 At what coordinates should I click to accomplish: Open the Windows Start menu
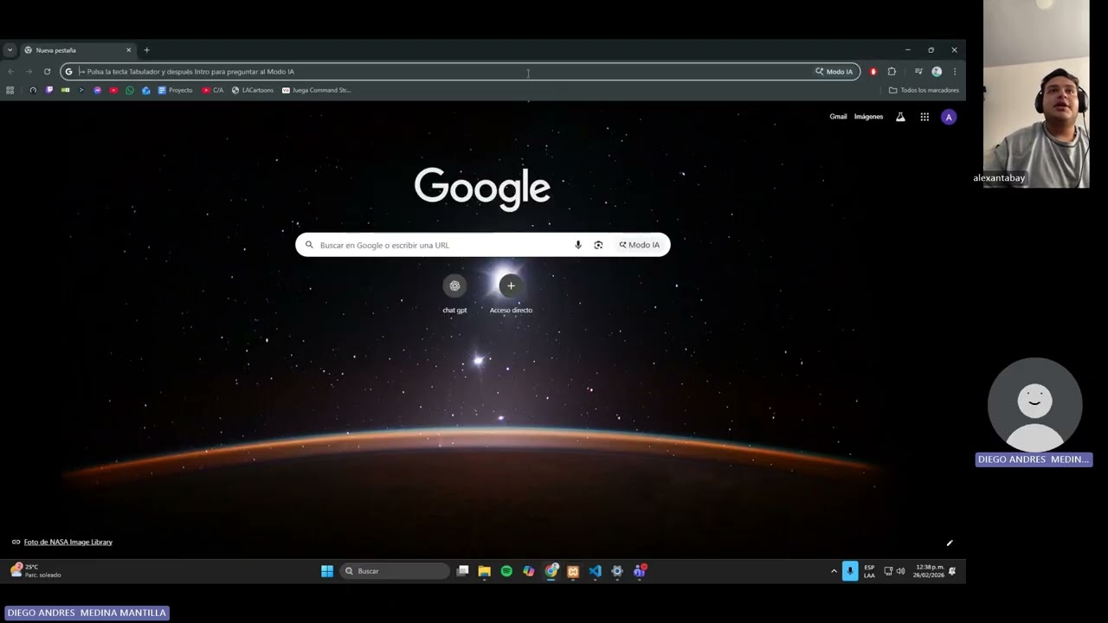pos(327,571)
